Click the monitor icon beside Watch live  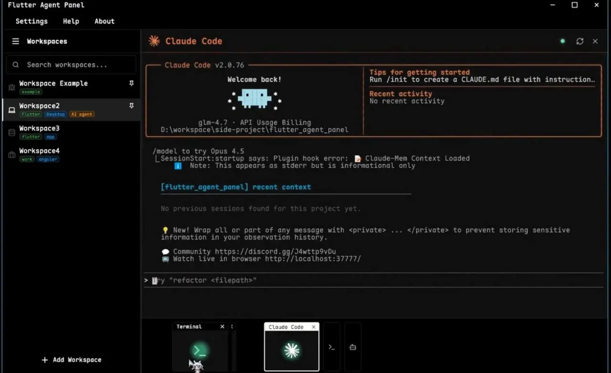coord(165,259)
